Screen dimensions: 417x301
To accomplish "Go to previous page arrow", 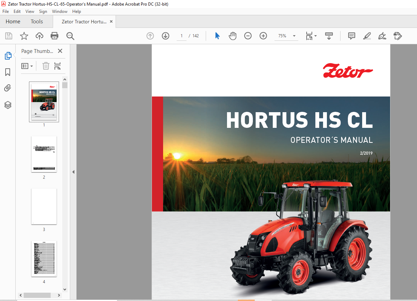I will click(x=150, y=36).
